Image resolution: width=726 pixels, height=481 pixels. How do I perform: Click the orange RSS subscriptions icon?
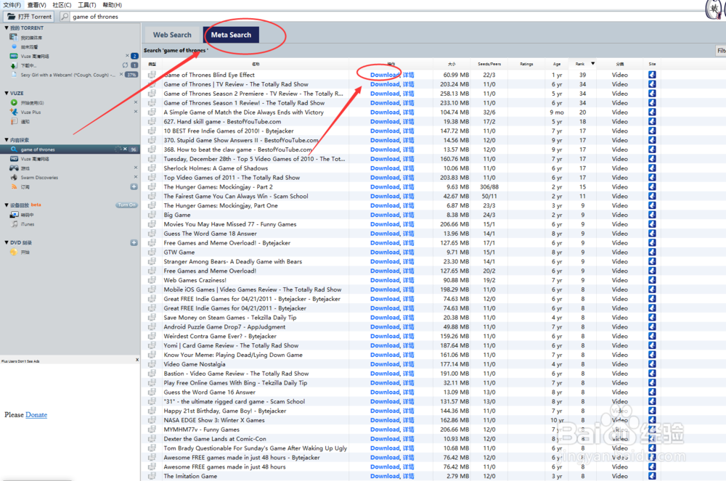[13, 187]
